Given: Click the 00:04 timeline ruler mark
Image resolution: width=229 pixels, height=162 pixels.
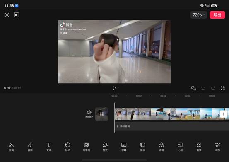Looking at the screenshot, I should [163, 96].
